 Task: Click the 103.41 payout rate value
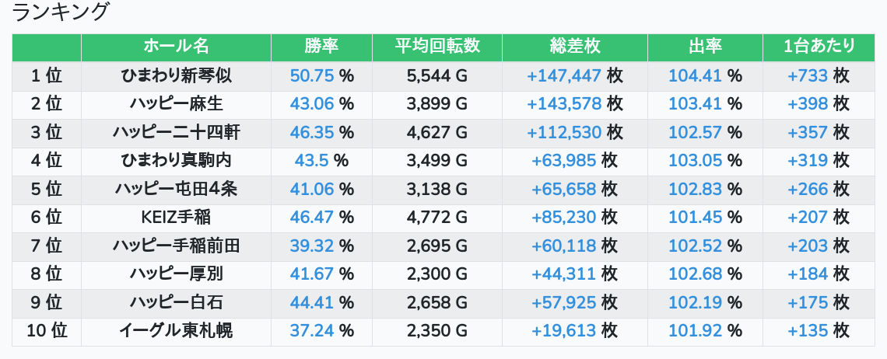pos(695,104)
